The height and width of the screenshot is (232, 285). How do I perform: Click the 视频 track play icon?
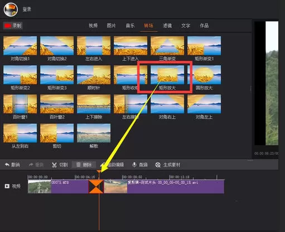7,186
